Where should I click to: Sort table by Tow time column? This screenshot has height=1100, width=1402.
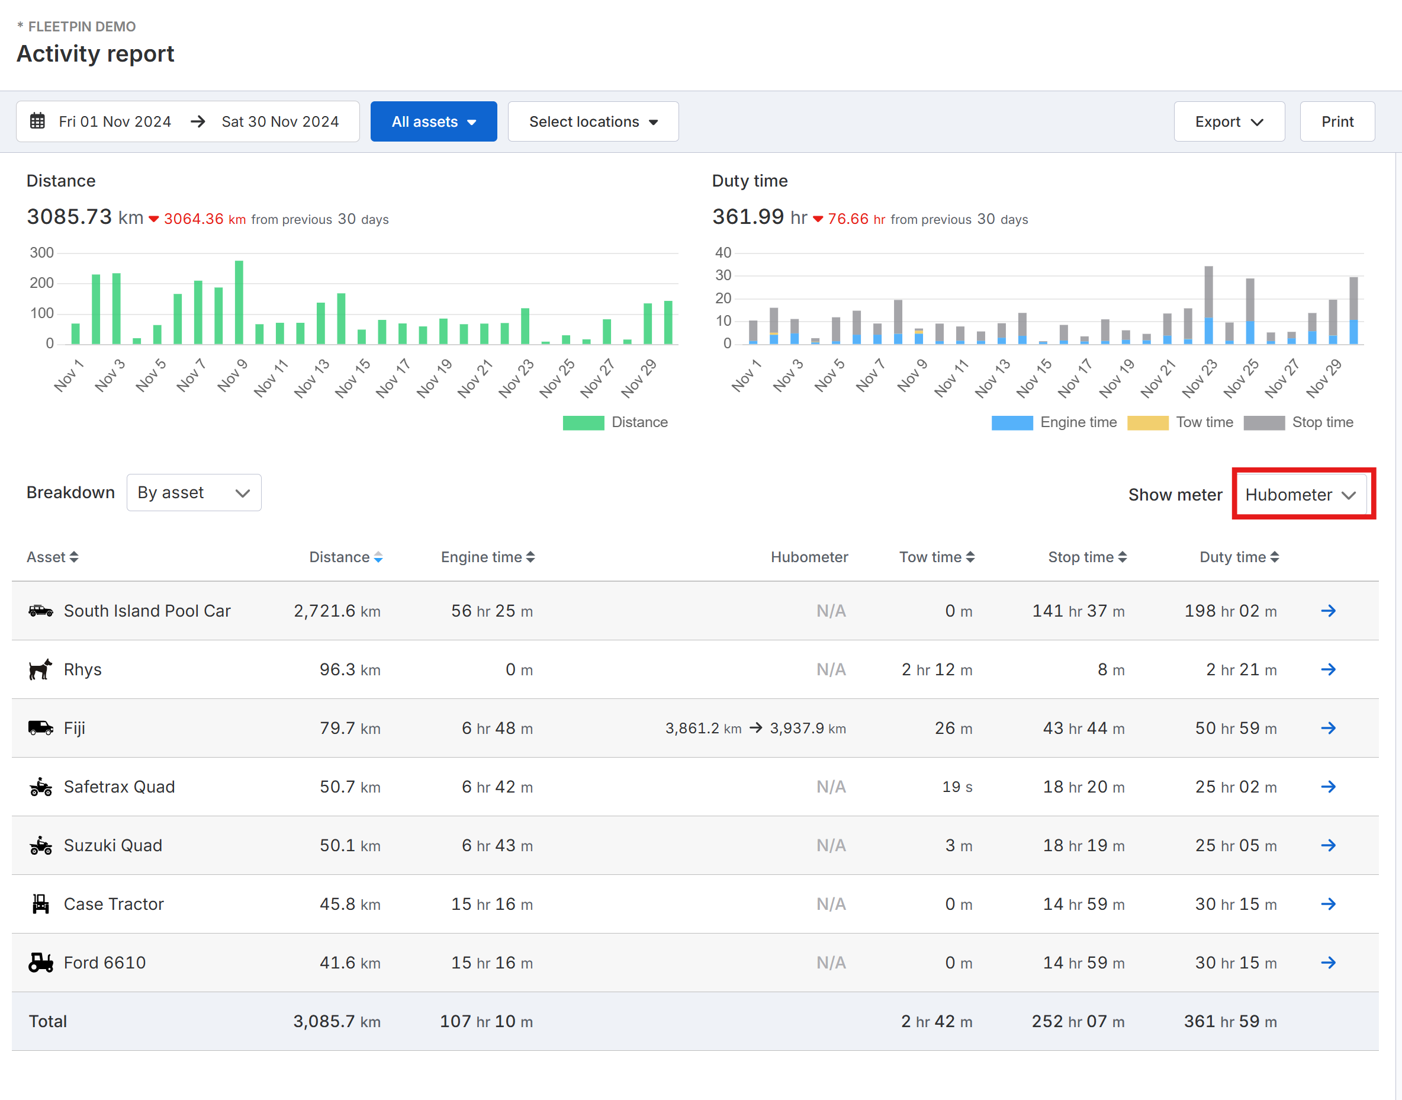click(937, 557)
